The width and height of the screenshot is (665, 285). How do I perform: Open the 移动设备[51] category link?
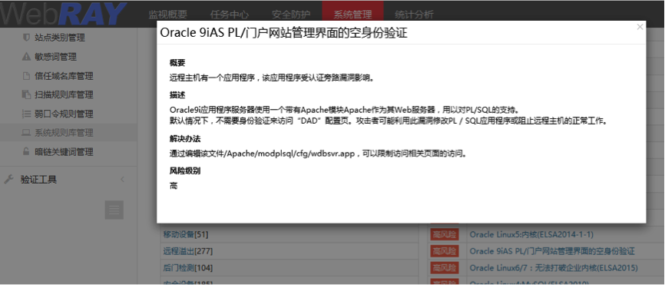(x=186, y=234)
